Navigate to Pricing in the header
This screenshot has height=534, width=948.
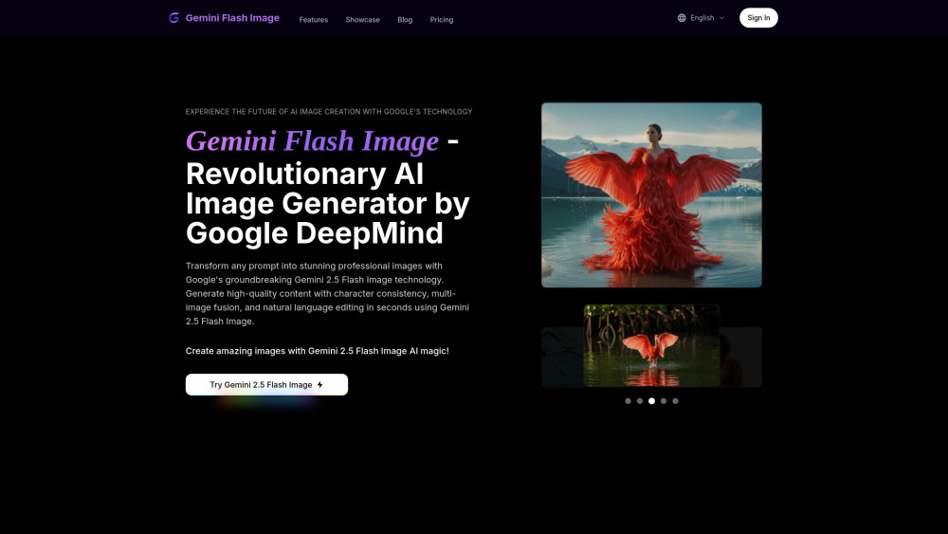pos(441,19)
